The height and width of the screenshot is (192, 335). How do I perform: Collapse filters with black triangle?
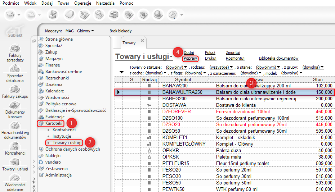tap(121, 72)
